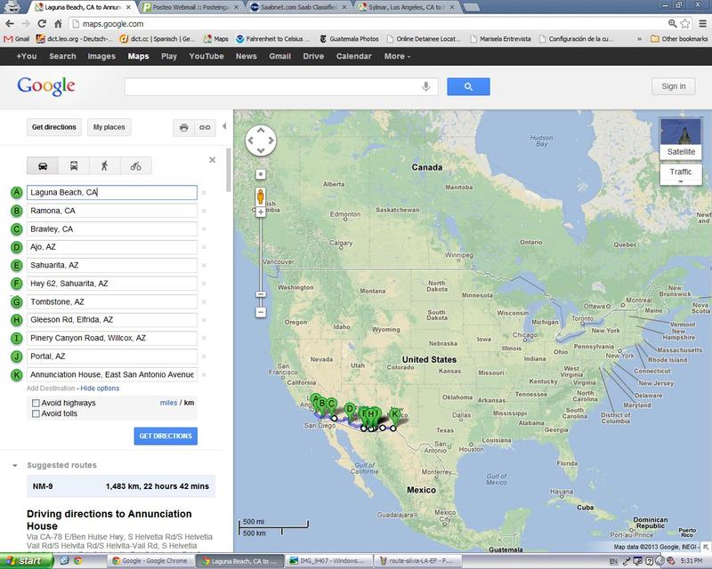Click the Brawley, CA destination field
712x569 pixels.
tap(112, 229)
